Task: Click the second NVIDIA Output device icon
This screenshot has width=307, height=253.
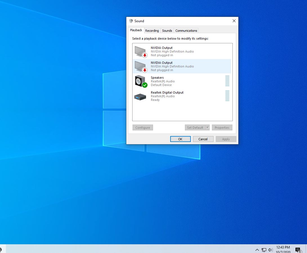Action: 140,66
